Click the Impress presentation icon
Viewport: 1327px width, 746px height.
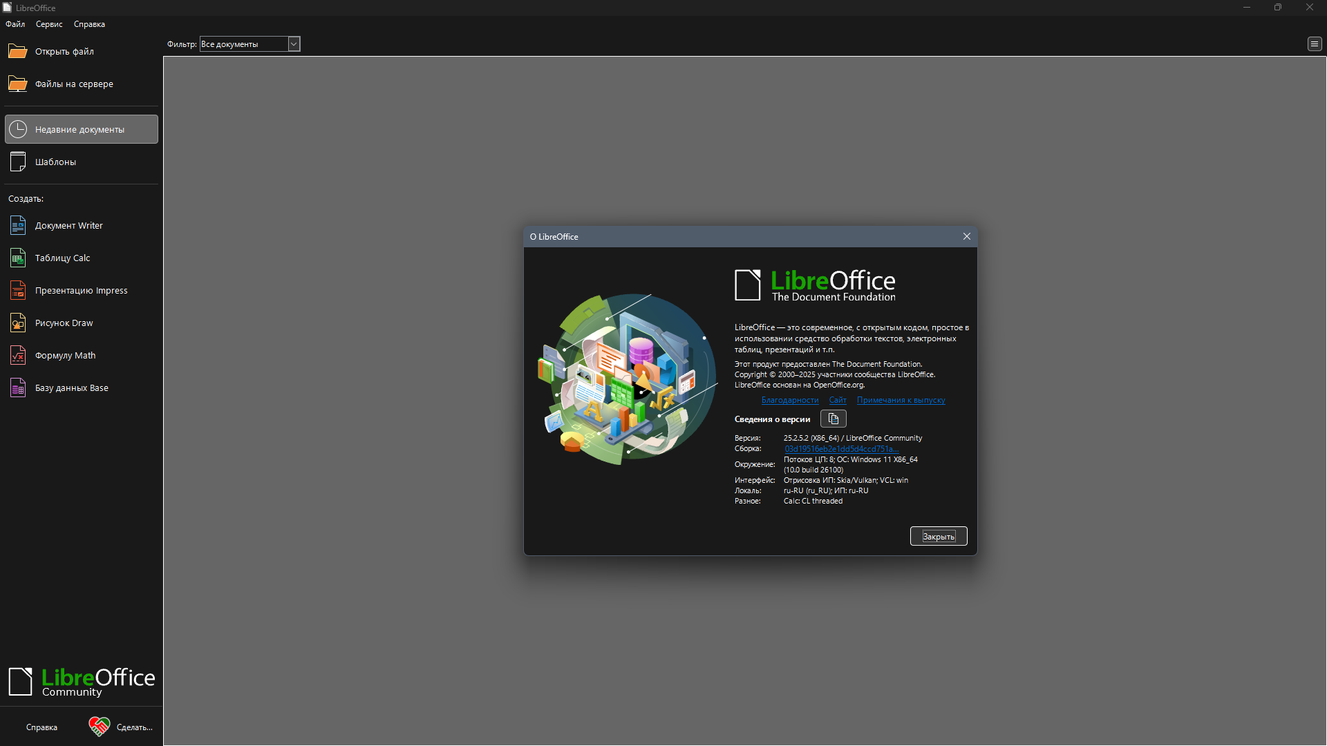[18, 290]
